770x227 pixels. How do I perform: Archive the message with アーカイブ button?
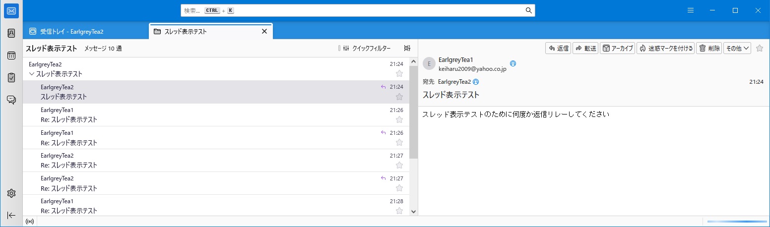617,48
